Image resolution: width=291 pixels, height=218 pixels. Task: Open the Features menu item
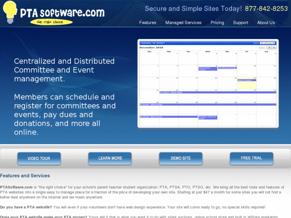(148, 23)
